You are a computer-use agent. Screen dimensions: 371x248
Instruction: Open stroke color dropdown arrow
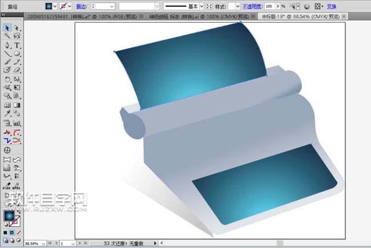70,6
